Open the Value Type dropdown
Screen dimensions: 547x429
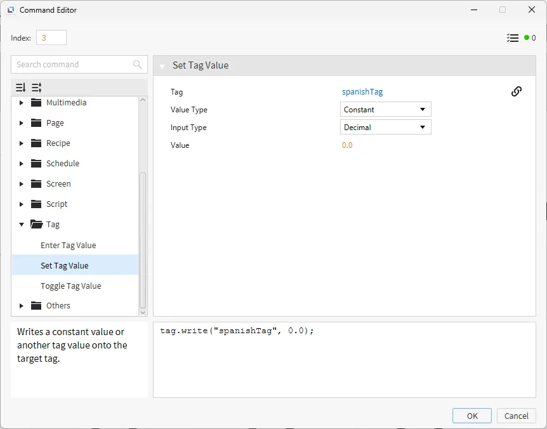click(x=386, y=109)
